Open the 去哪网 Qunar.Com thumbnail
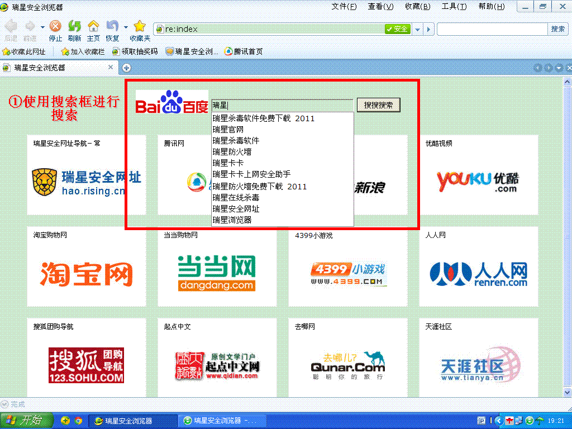 pos(348,358)
